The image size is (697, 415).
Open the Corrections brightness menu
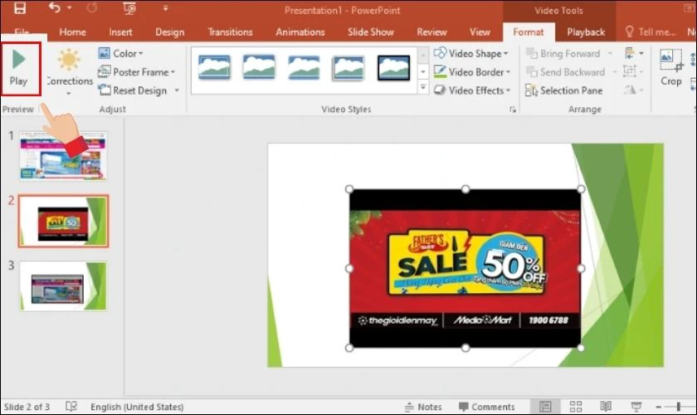click(x=70, y=71)
